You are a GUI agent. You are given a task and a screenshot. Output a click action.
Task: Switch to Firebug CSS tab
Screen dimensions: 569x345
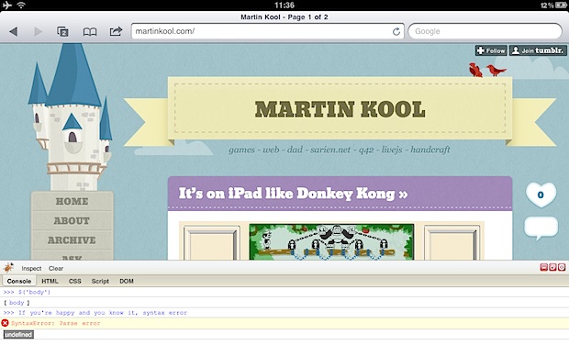[74, 281]
